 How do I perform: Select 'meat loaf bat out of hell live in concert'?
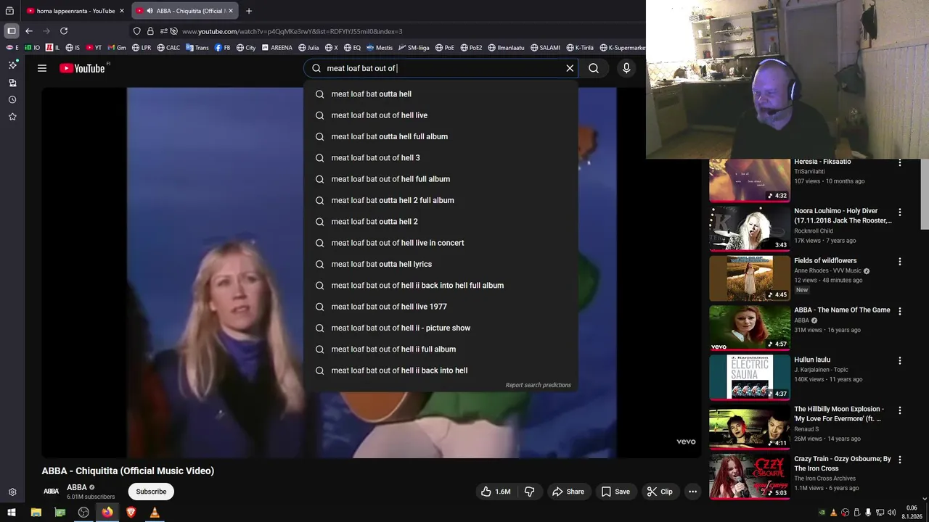441,243
